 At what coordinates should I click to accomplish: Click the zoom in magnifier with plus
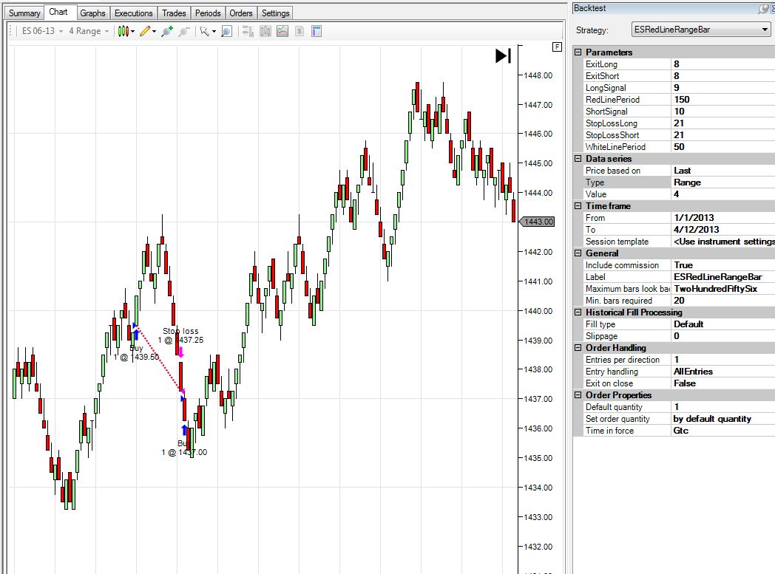click(167, 32)
